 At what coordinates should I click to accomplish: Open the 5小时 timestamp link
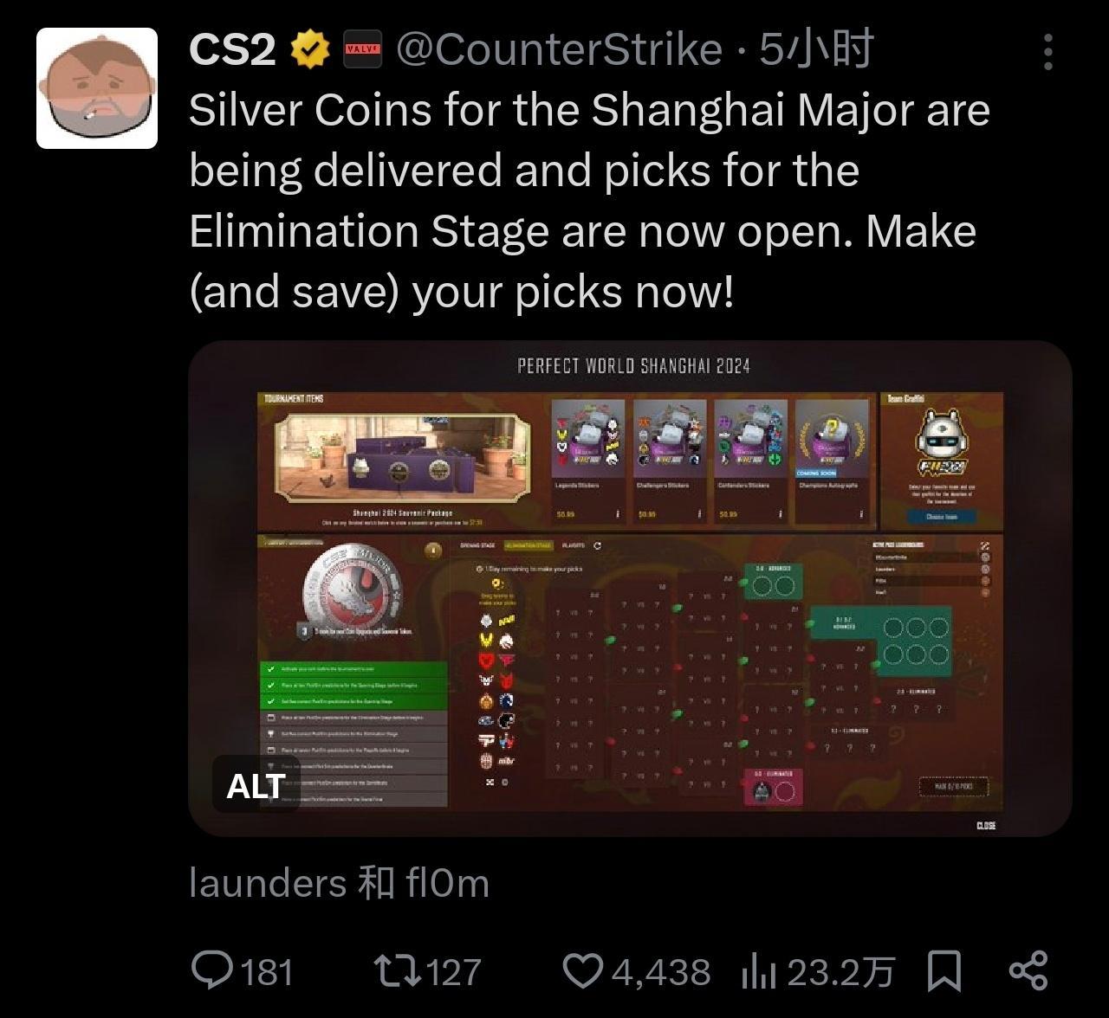click(x=815, y=50)
